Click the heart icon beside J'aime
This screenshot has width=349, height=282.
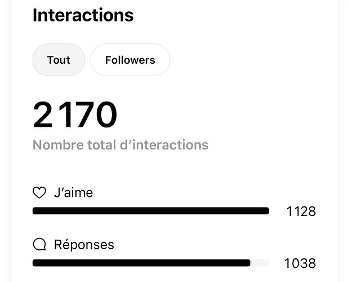(x=39, y=193)
